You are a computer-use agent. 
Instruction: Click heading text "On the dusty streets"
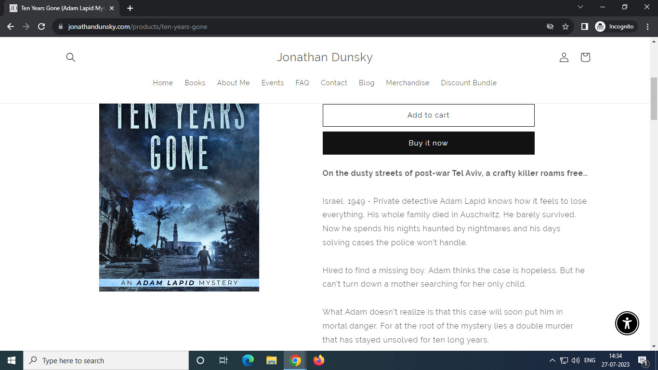coord(455,173)
